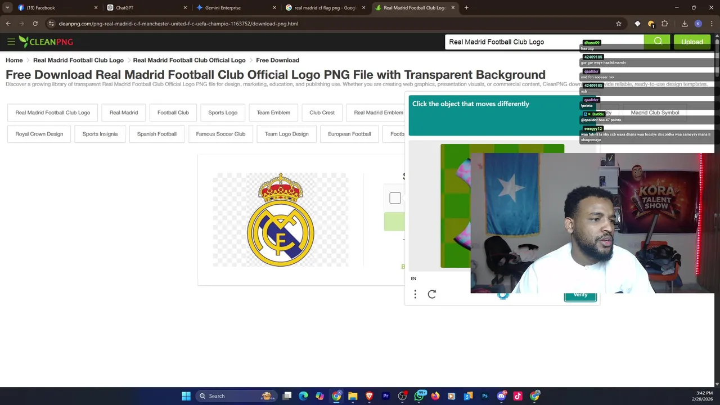Open Brave browser from the taskbar

click(369, 396)
